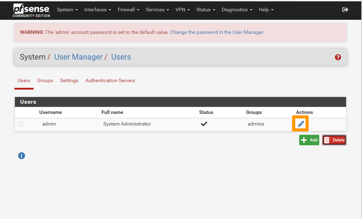Open the Services dropdown menu

point(157,10)
